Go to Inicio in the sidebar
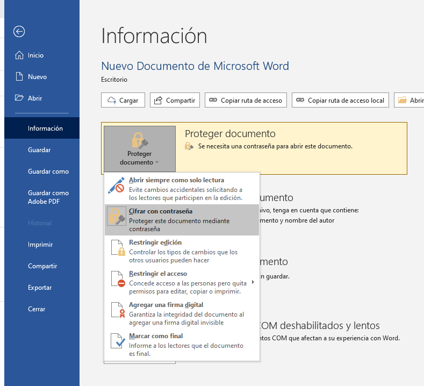Screen dimensions: 424x386 click(x=42, y=55)
